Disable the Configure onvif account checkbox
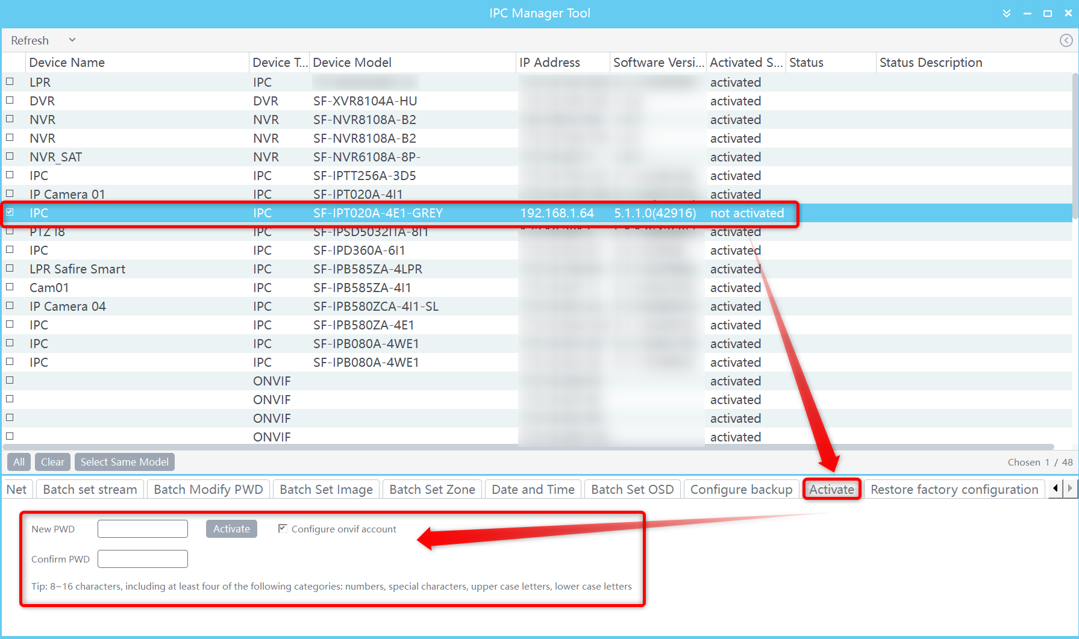 point(282,528)
